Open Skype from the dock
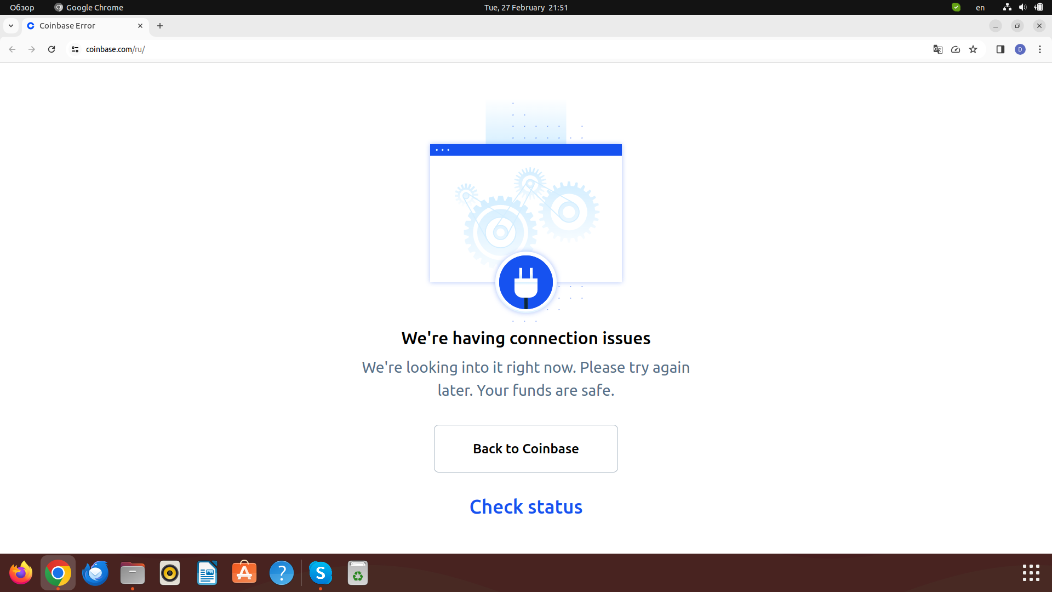The image size is (1052, 592). (x=321, y=573)
